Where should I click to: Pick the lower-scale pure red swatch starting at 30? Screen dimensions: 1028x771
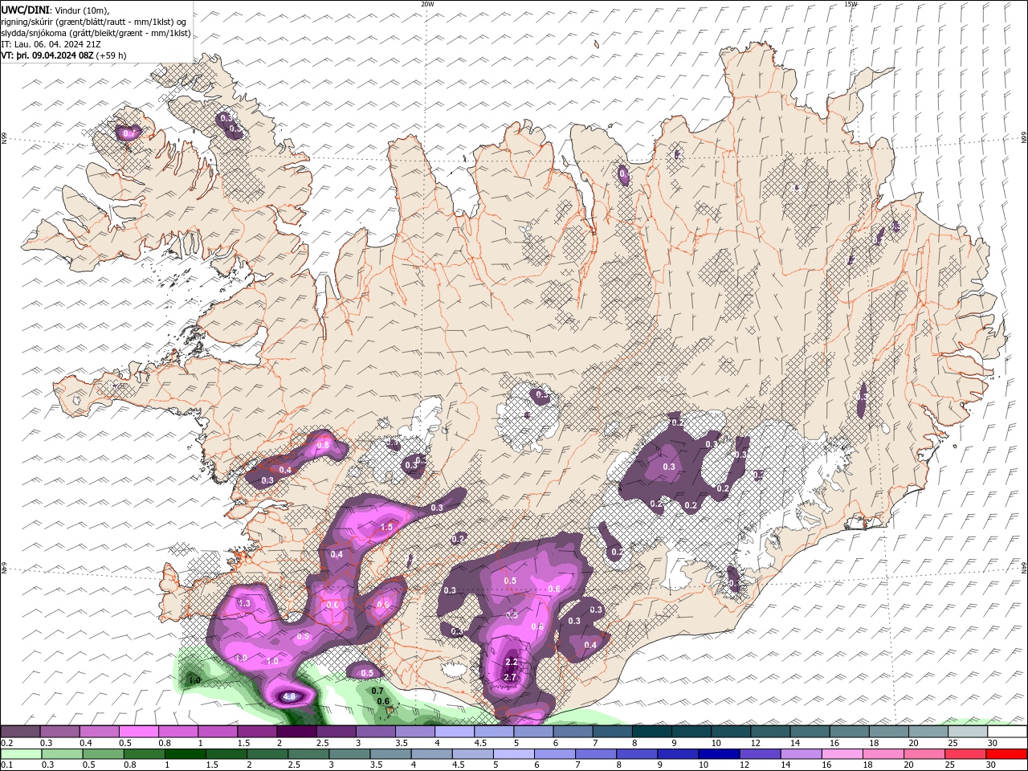pyautogui.click(x=1006, y=754)
